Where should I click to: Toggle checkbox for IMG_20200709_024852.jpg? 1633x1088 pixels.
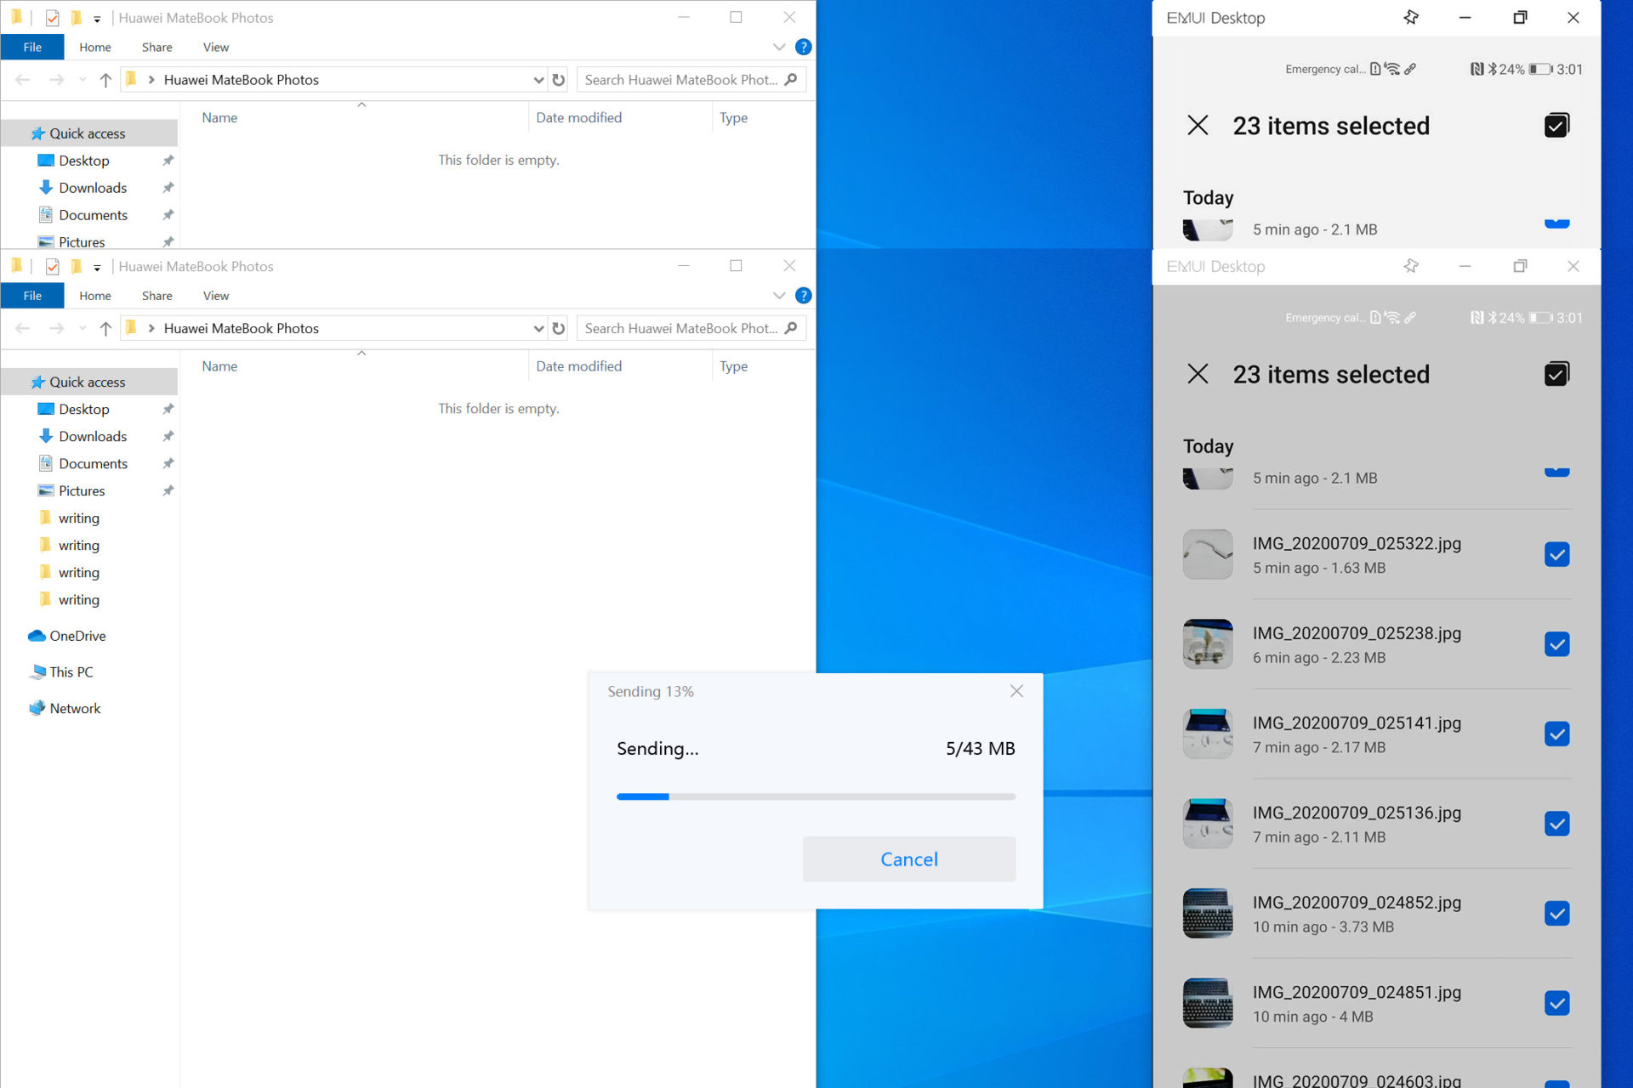point(1556,913)
